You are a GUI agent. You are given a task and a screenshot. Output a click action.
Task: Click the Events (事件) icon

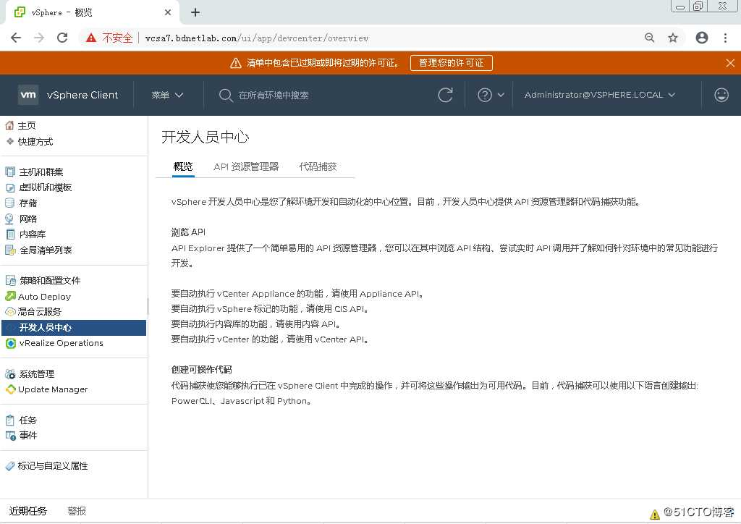coord(10,435)
